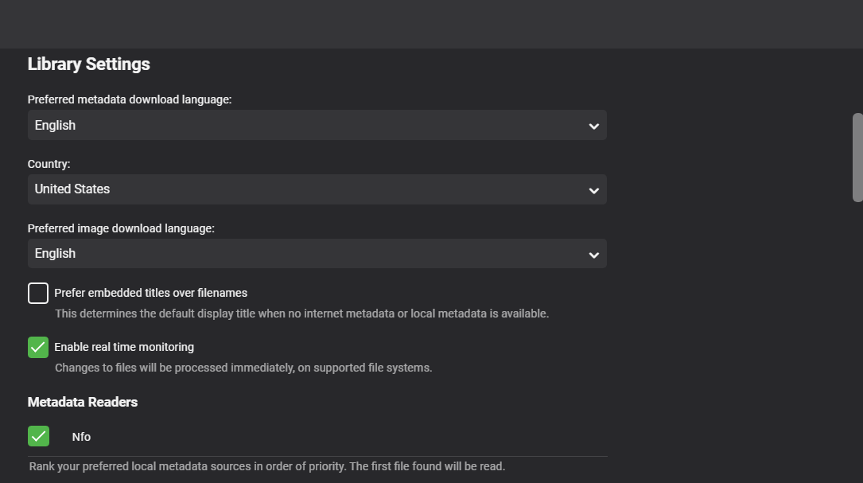Click the "Enable real time monitoring" label text

click(124, 347)
